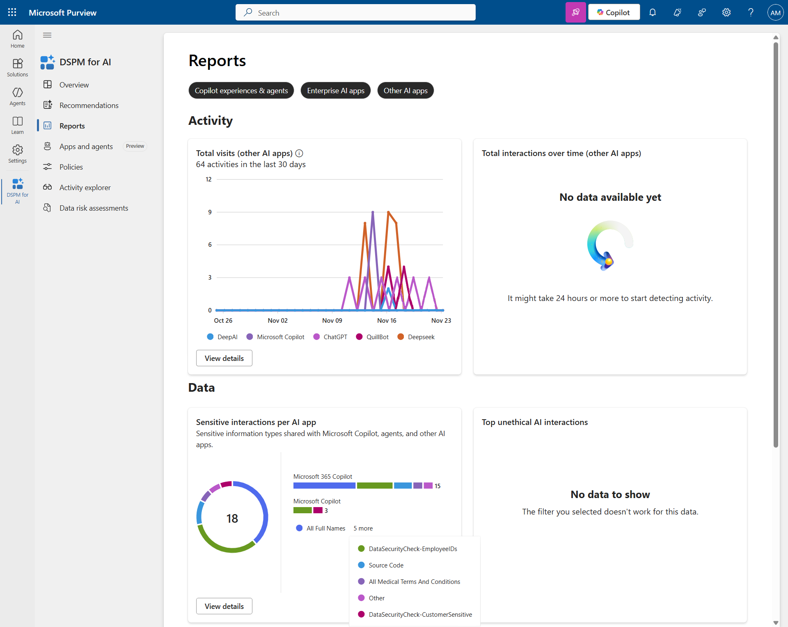Open the AM account profile menu
The image size is (788, 627).
tap(775, 12)
